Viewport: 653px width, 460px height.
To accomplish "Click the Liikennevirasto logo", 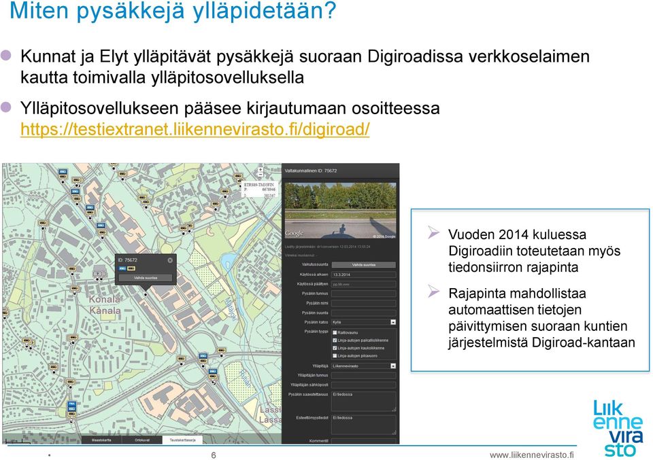I will [618, 428].
